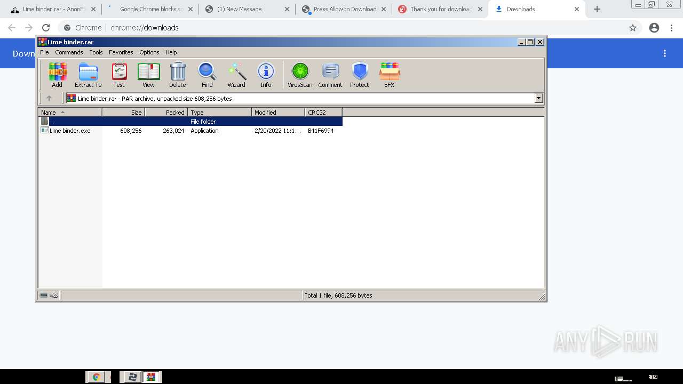The image size is (683, 384).
Task: Close the New Message tab
Action: [x=287, y=9]
